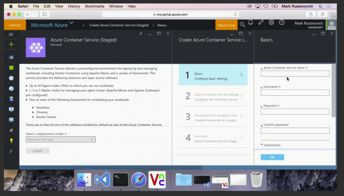Viewport: 344px width, 196px height.
Task: Select step 2 Azure Container service settings
Action: (x=213, y=96)
